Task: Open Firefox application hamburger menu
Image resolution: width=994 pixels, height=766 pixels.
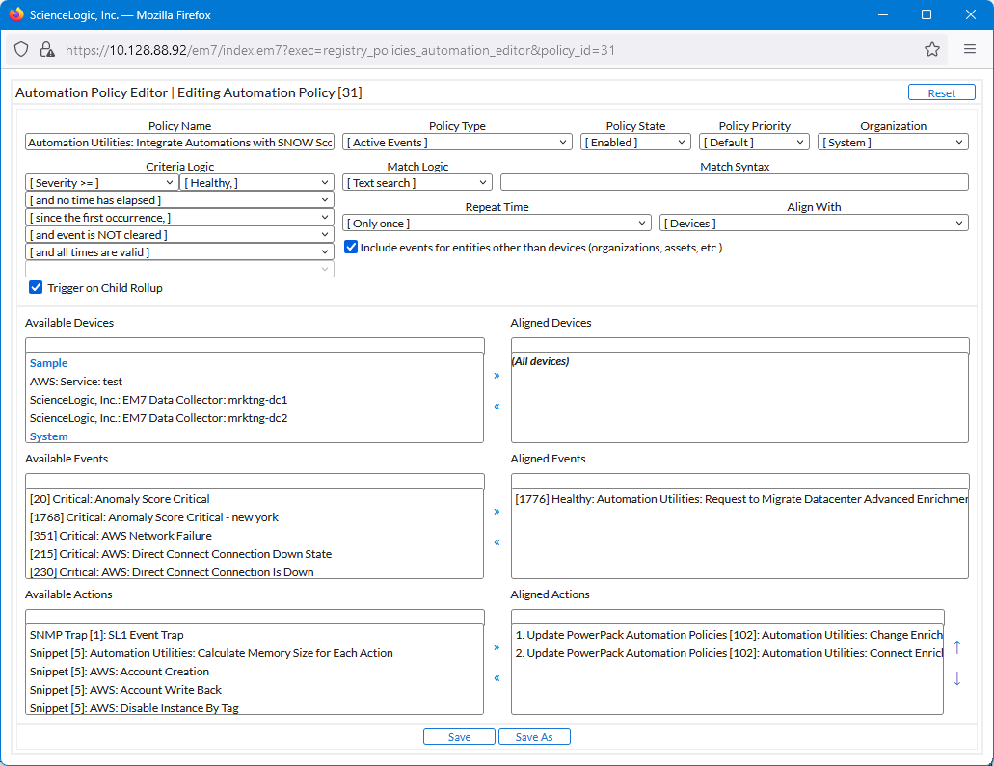Action: pos(970,49)
